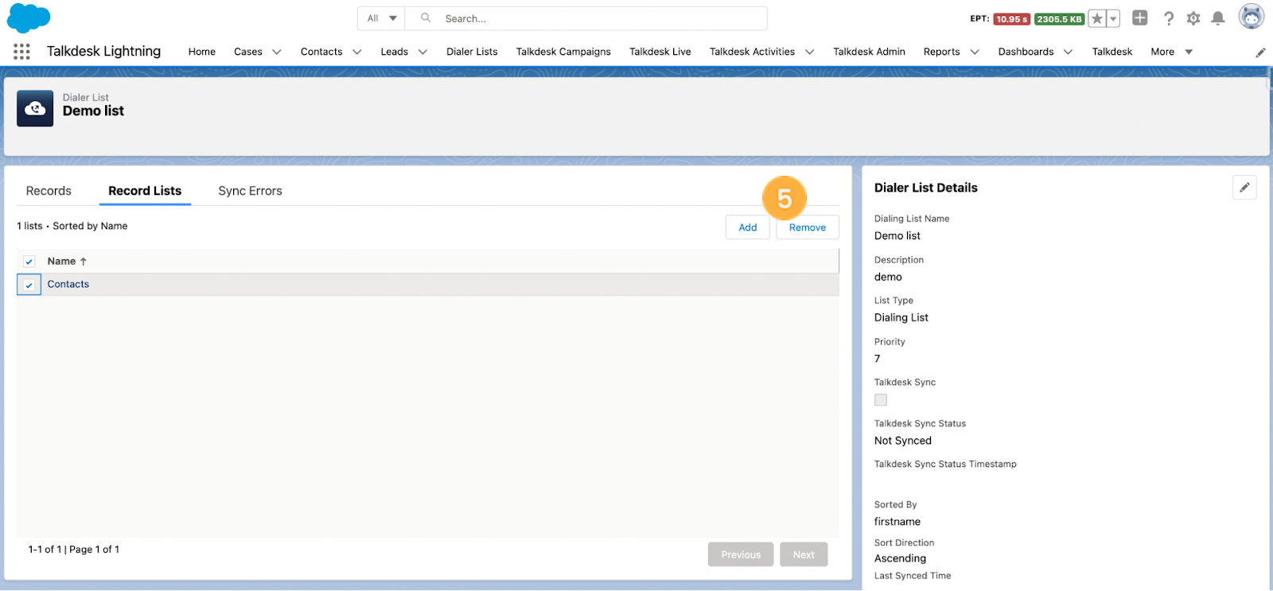Open the Cases nav item
Screen dimensions: 1273x591
point(248,52)
